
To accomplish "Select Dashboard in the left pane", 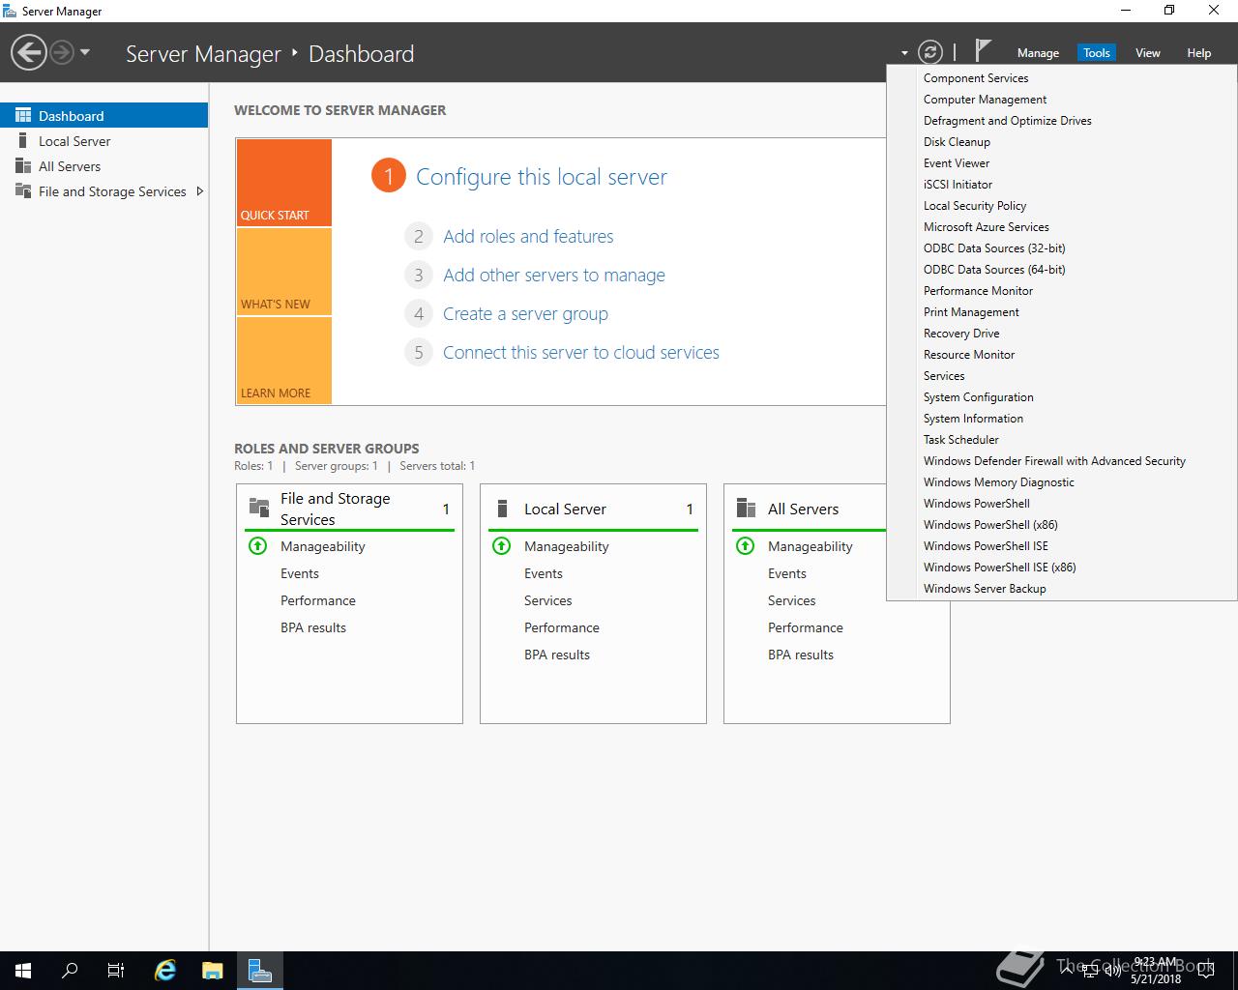I will pyautogui.click(x=103, y=115).
